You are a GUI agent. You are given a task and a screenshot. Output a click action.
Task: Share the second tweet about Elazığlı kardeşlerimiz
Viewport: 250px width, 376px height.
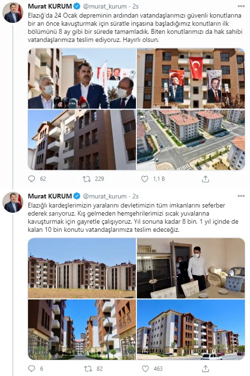[206, 368]
